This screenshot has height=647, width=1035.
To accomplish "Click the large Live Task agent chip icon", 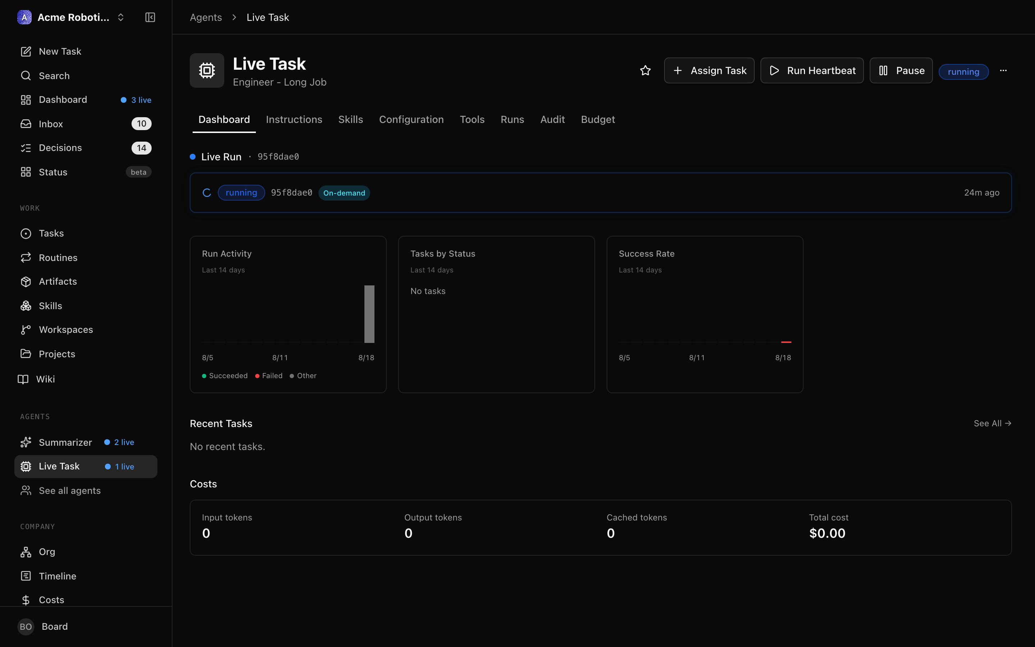I will (207, 70).
